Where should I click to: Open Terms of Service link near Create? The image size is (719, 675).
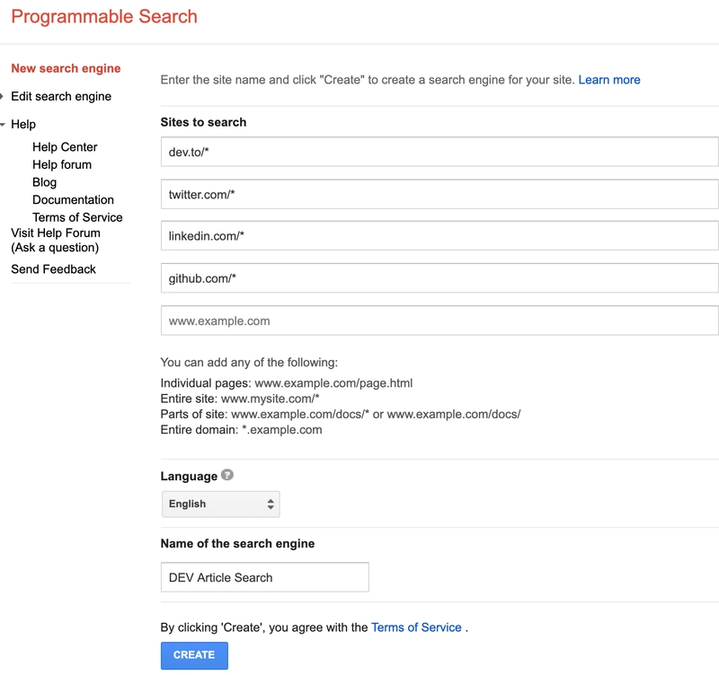(416, 627)
